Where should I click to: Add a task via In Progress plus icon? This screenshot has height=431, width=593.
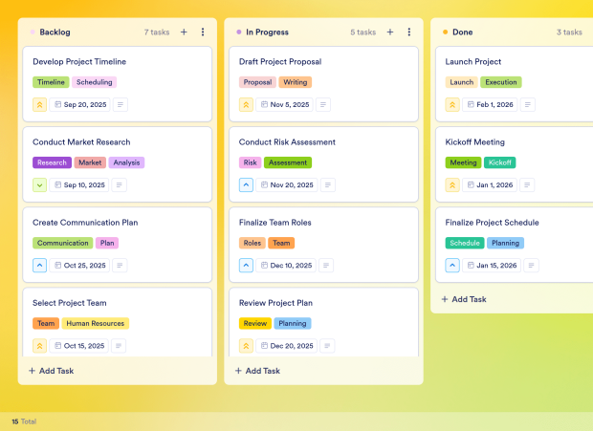390,32
